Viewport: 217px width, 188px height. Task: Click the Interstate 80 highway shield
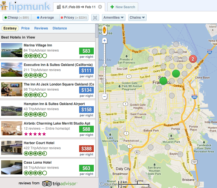[210, 52]
